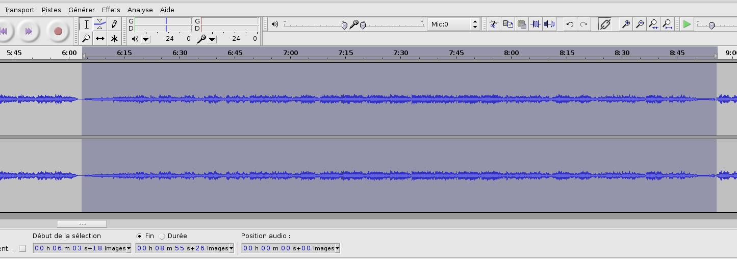Open the output meter speaker dropdown arrow
Viewport: 737px width, 259px height.
[146, 39]
